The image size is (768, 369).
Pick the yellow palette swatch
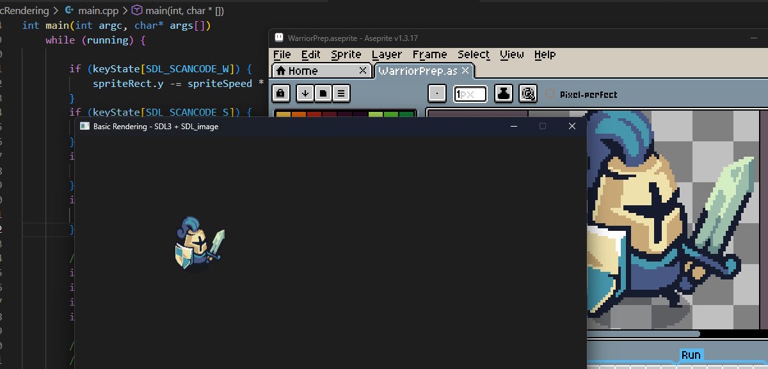click(x=283, y=115)
